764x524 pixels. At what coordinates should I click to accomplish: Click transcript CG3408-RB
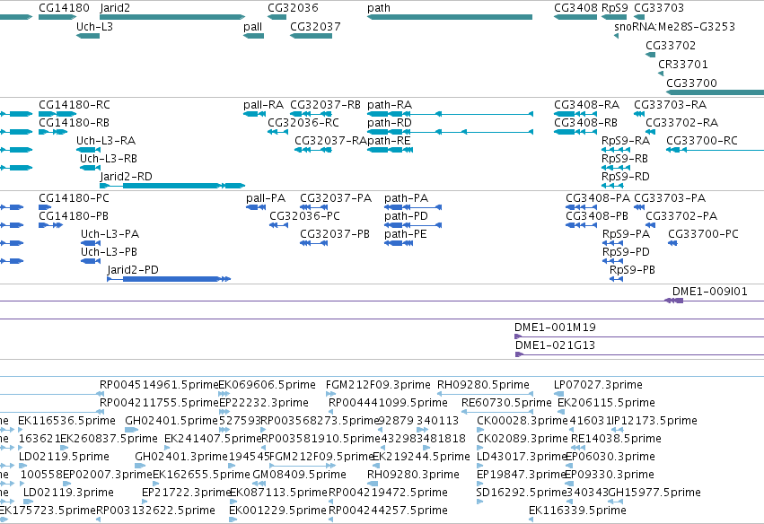tap(585, 123)
